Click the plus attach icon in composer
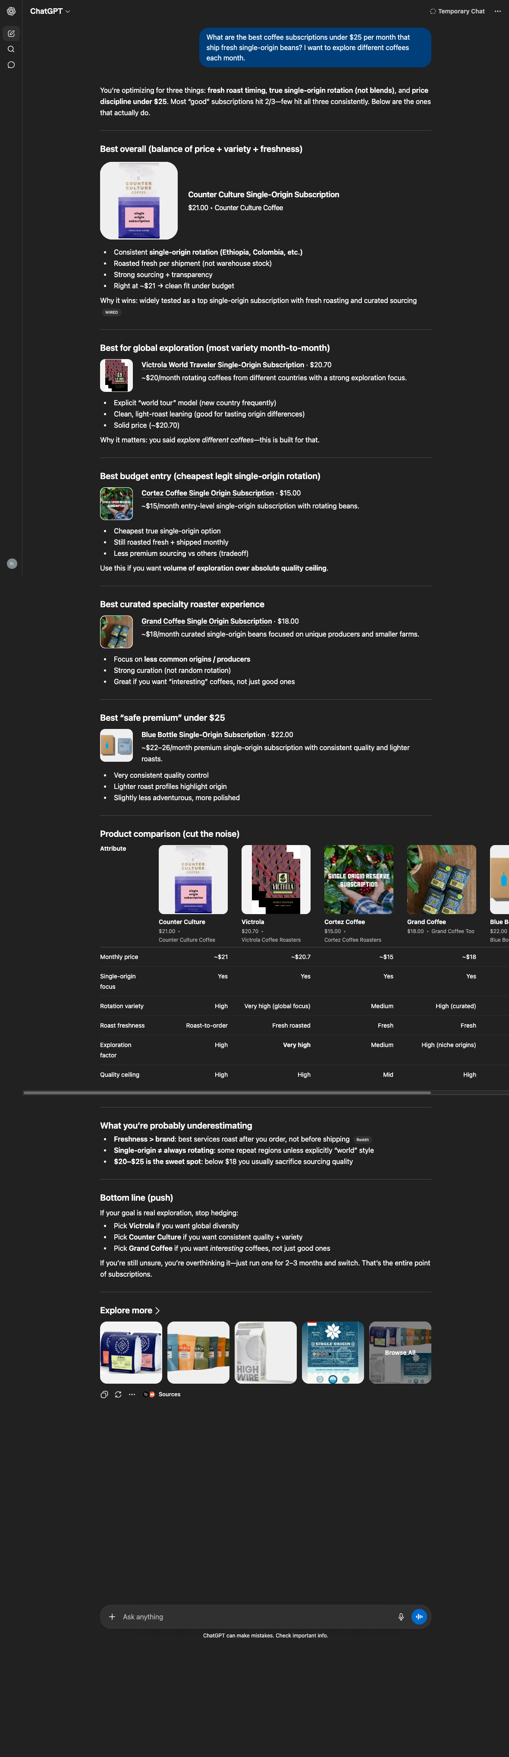 tap(112, 1616)
